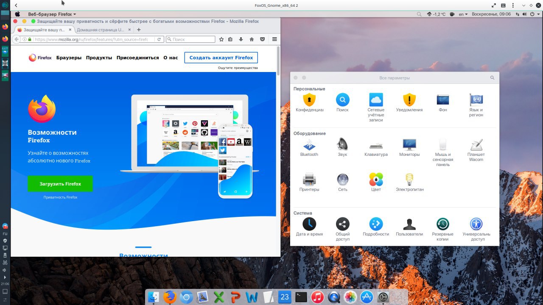Go back using Firefox back arrow
This screenshot has width=543, height=305.
(17, 39)
